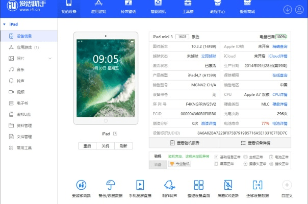This screenshot has height=204, width=308.
Task: Open 迁移设备数据 tool
Action: (258, 188)
